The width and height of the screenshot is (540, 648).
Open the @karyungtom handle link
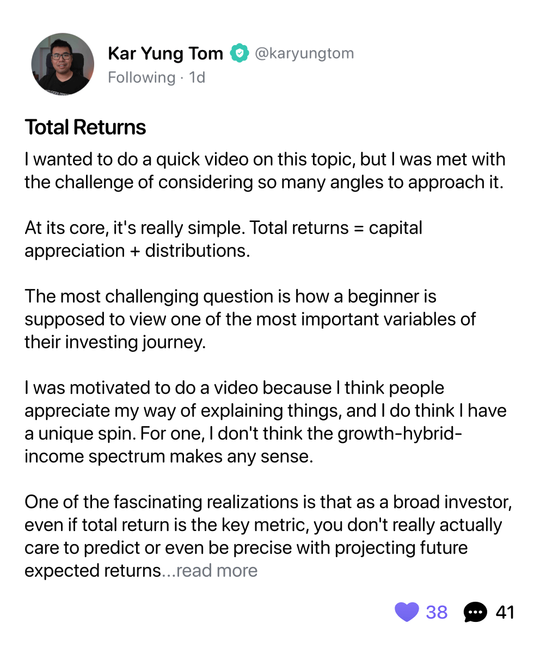point(304,53)
